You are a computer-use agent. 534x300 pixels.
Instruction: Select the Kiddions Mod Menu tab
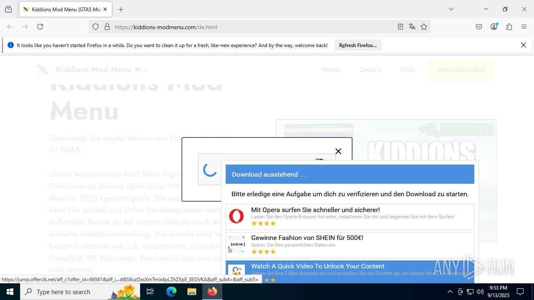coord(65,9)
